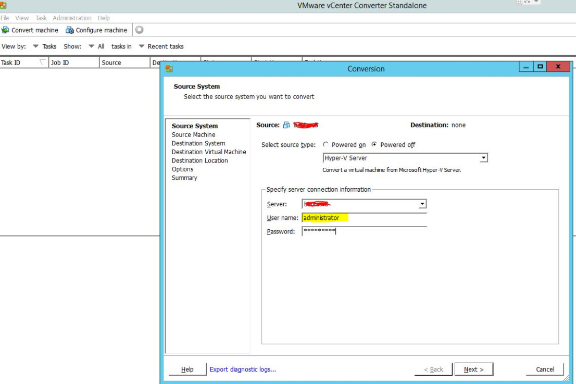Viewport: 576px width, 384px height.
Task: Select Summary wizard step
Action: tap(184, 178)
